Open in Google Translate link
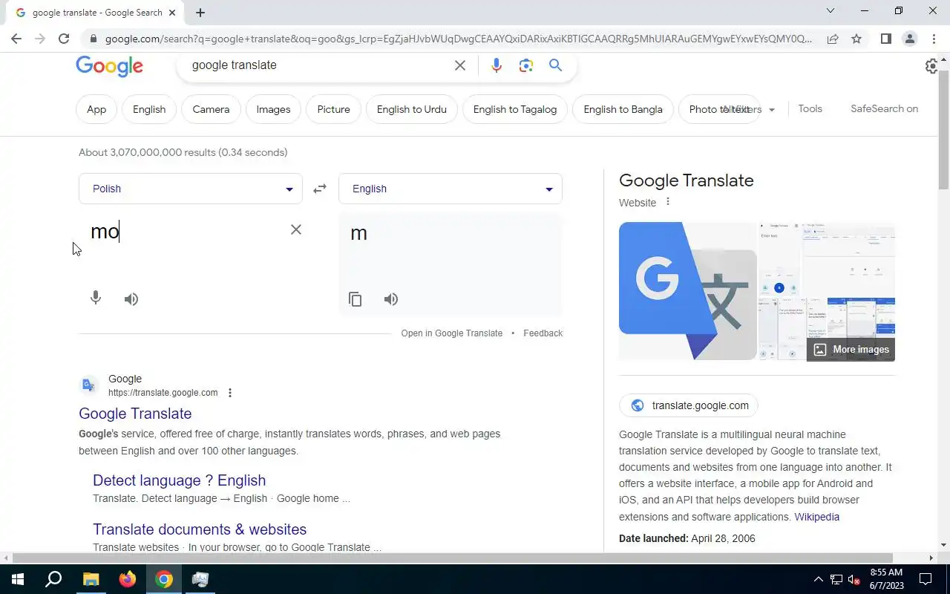 coord(452,333)
